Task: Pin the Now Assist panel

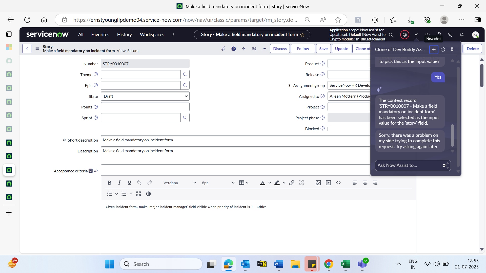Action: tap(452, 50)
